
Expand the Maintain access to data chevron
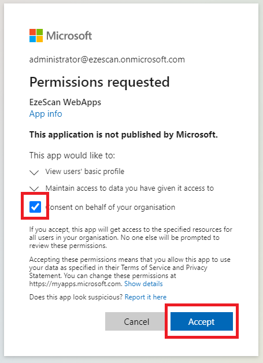click(34, 189)
